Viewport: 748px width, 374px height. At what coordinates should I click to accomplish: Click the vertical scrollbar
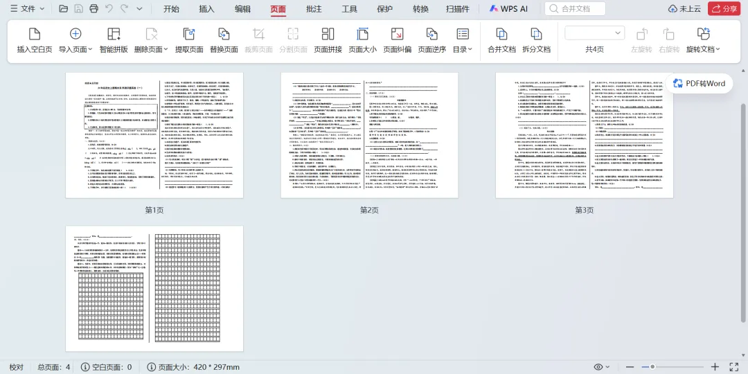[745, 212]
